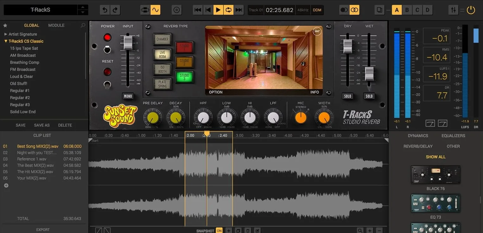Jump to previous track with rewind icon
The height and width of the screenshot is (233, 483).
point(198,10)
